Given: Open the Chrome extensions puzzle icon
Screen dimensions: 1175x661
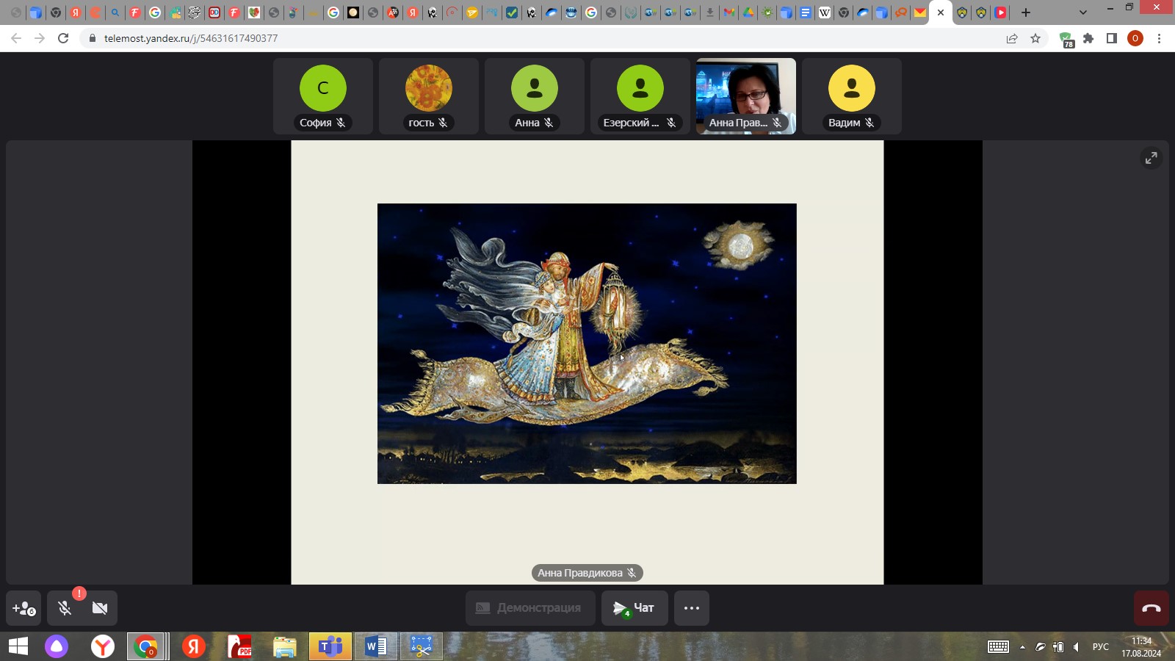Looking at the screenshot, I should tap(1088, 38).
